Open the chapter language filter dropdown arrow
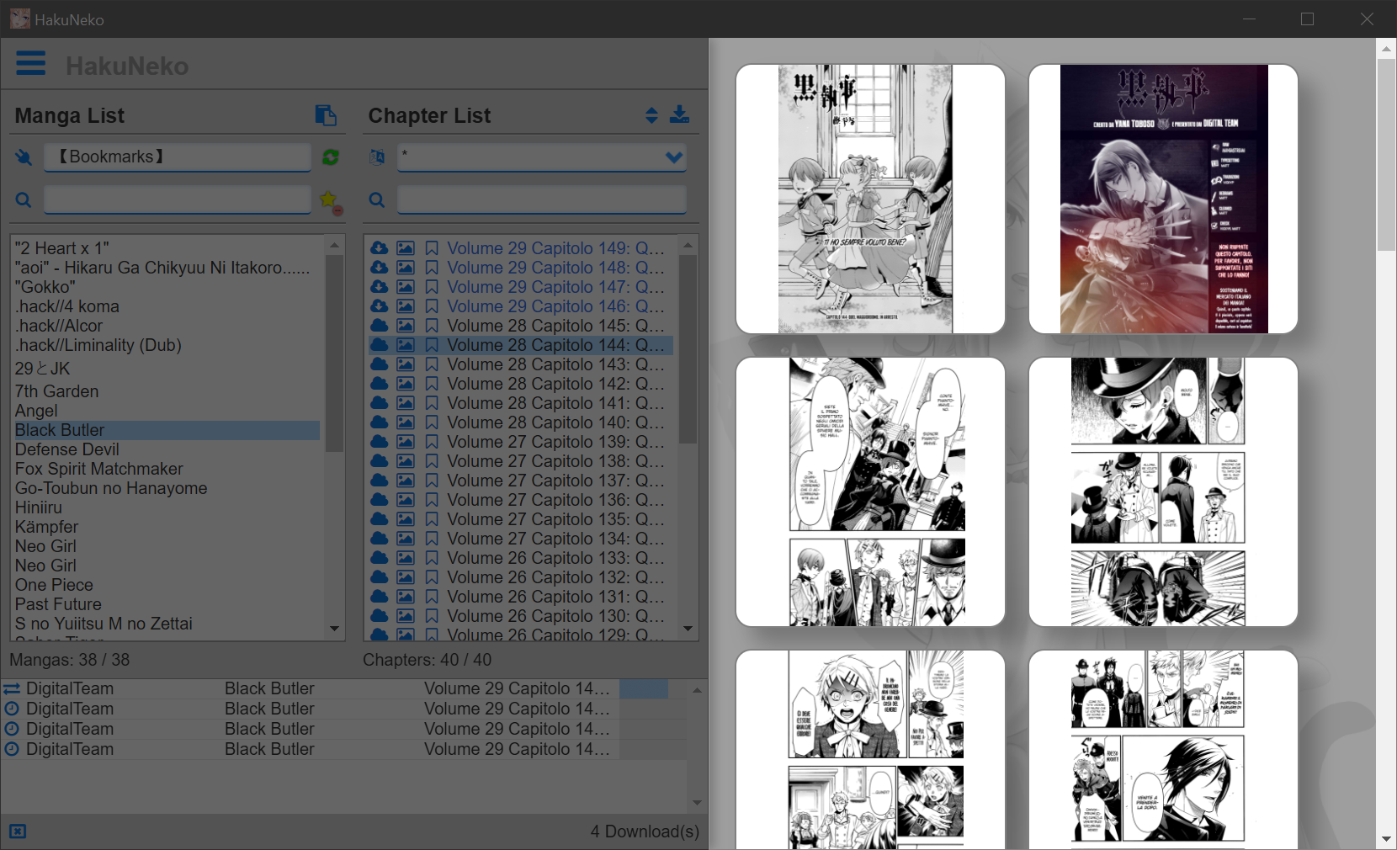The height and width of the screenshot is (850, 1397). pyautogui.click(x=674, y=157)
